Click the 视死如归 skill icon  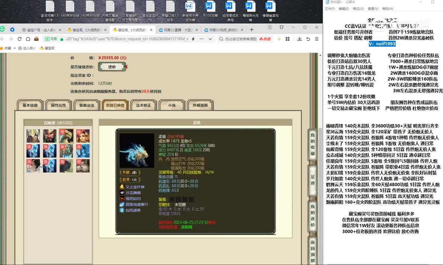point(122,199)
